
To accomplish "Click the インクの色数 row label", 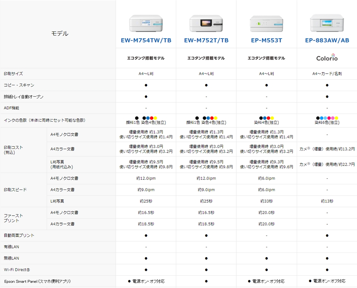I will point(45,120).
